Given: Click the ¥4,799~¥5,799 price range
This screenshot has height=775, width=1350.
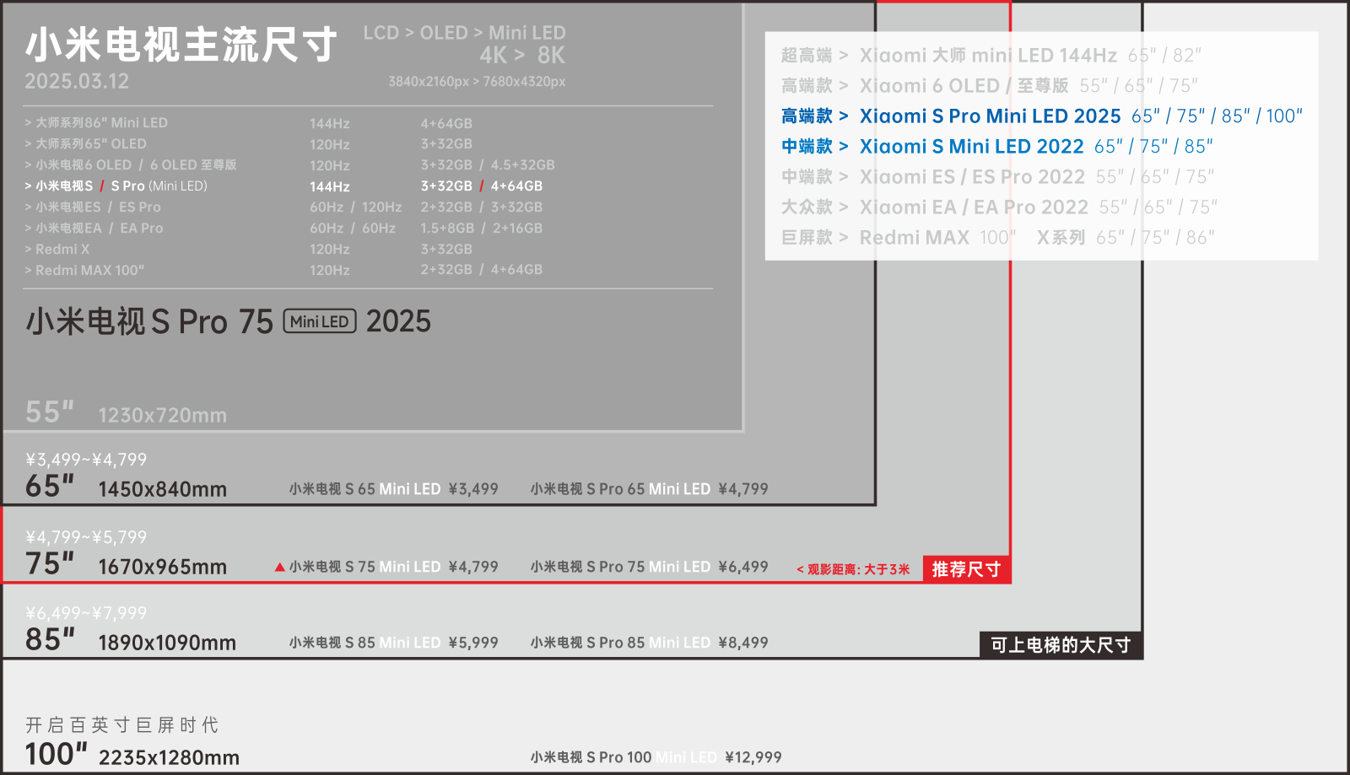Looking at the screenshot, I should click(86, 537).
